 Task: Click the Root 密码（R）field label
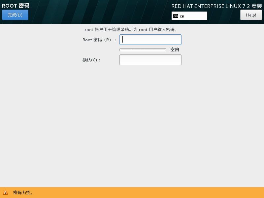[99, 40]
